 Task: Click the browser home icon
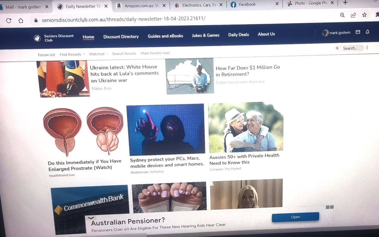click(21, 21)
